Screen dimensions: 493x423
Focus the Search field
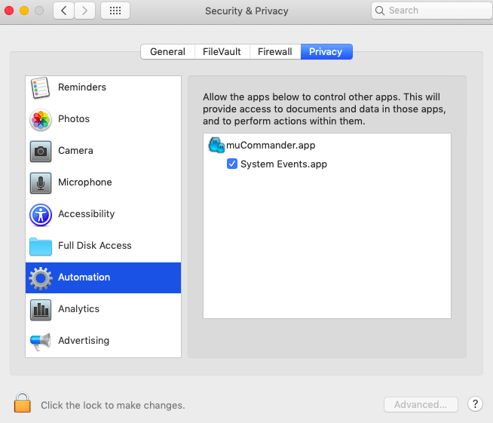[x=432, y=11]
